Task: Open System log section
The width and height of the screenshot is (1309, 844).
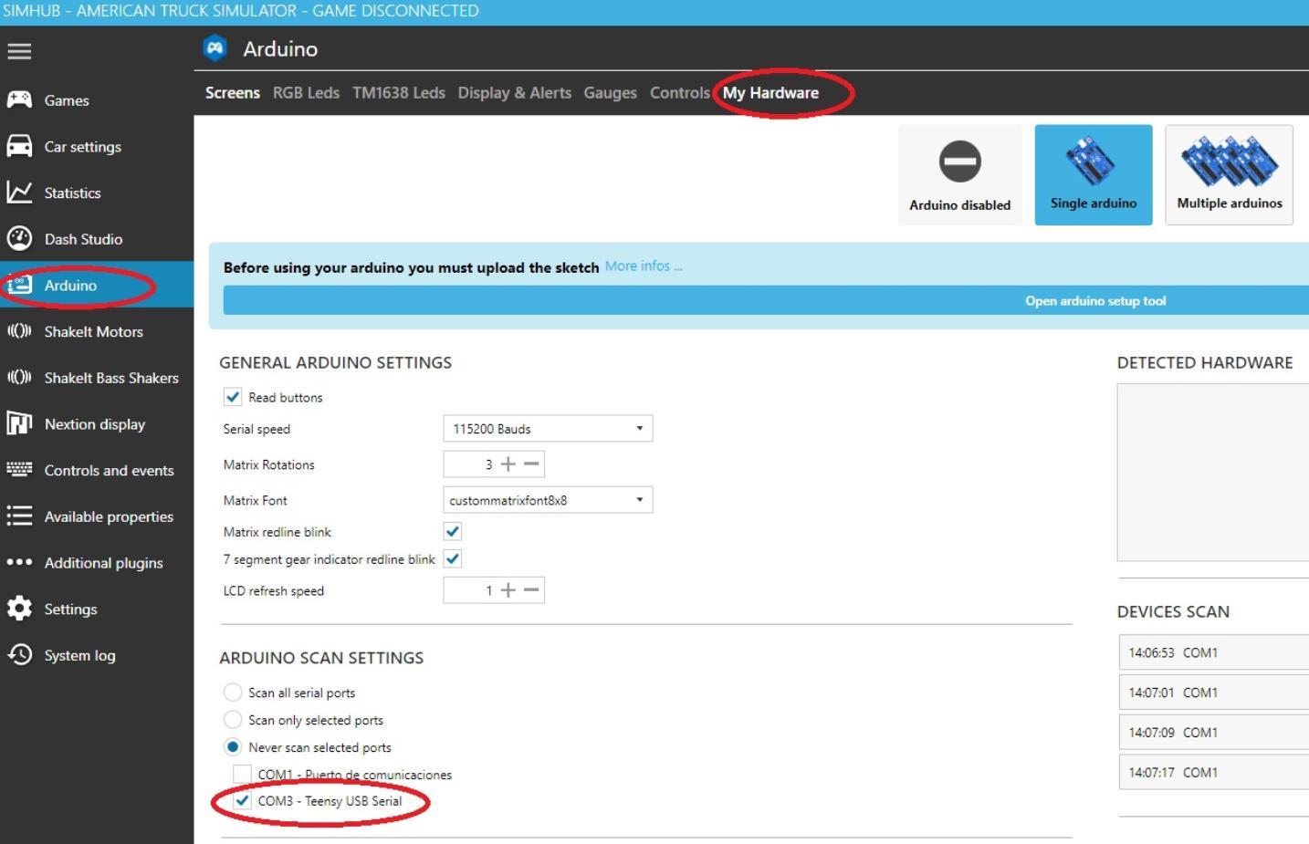Action: (x=80, y=655)
